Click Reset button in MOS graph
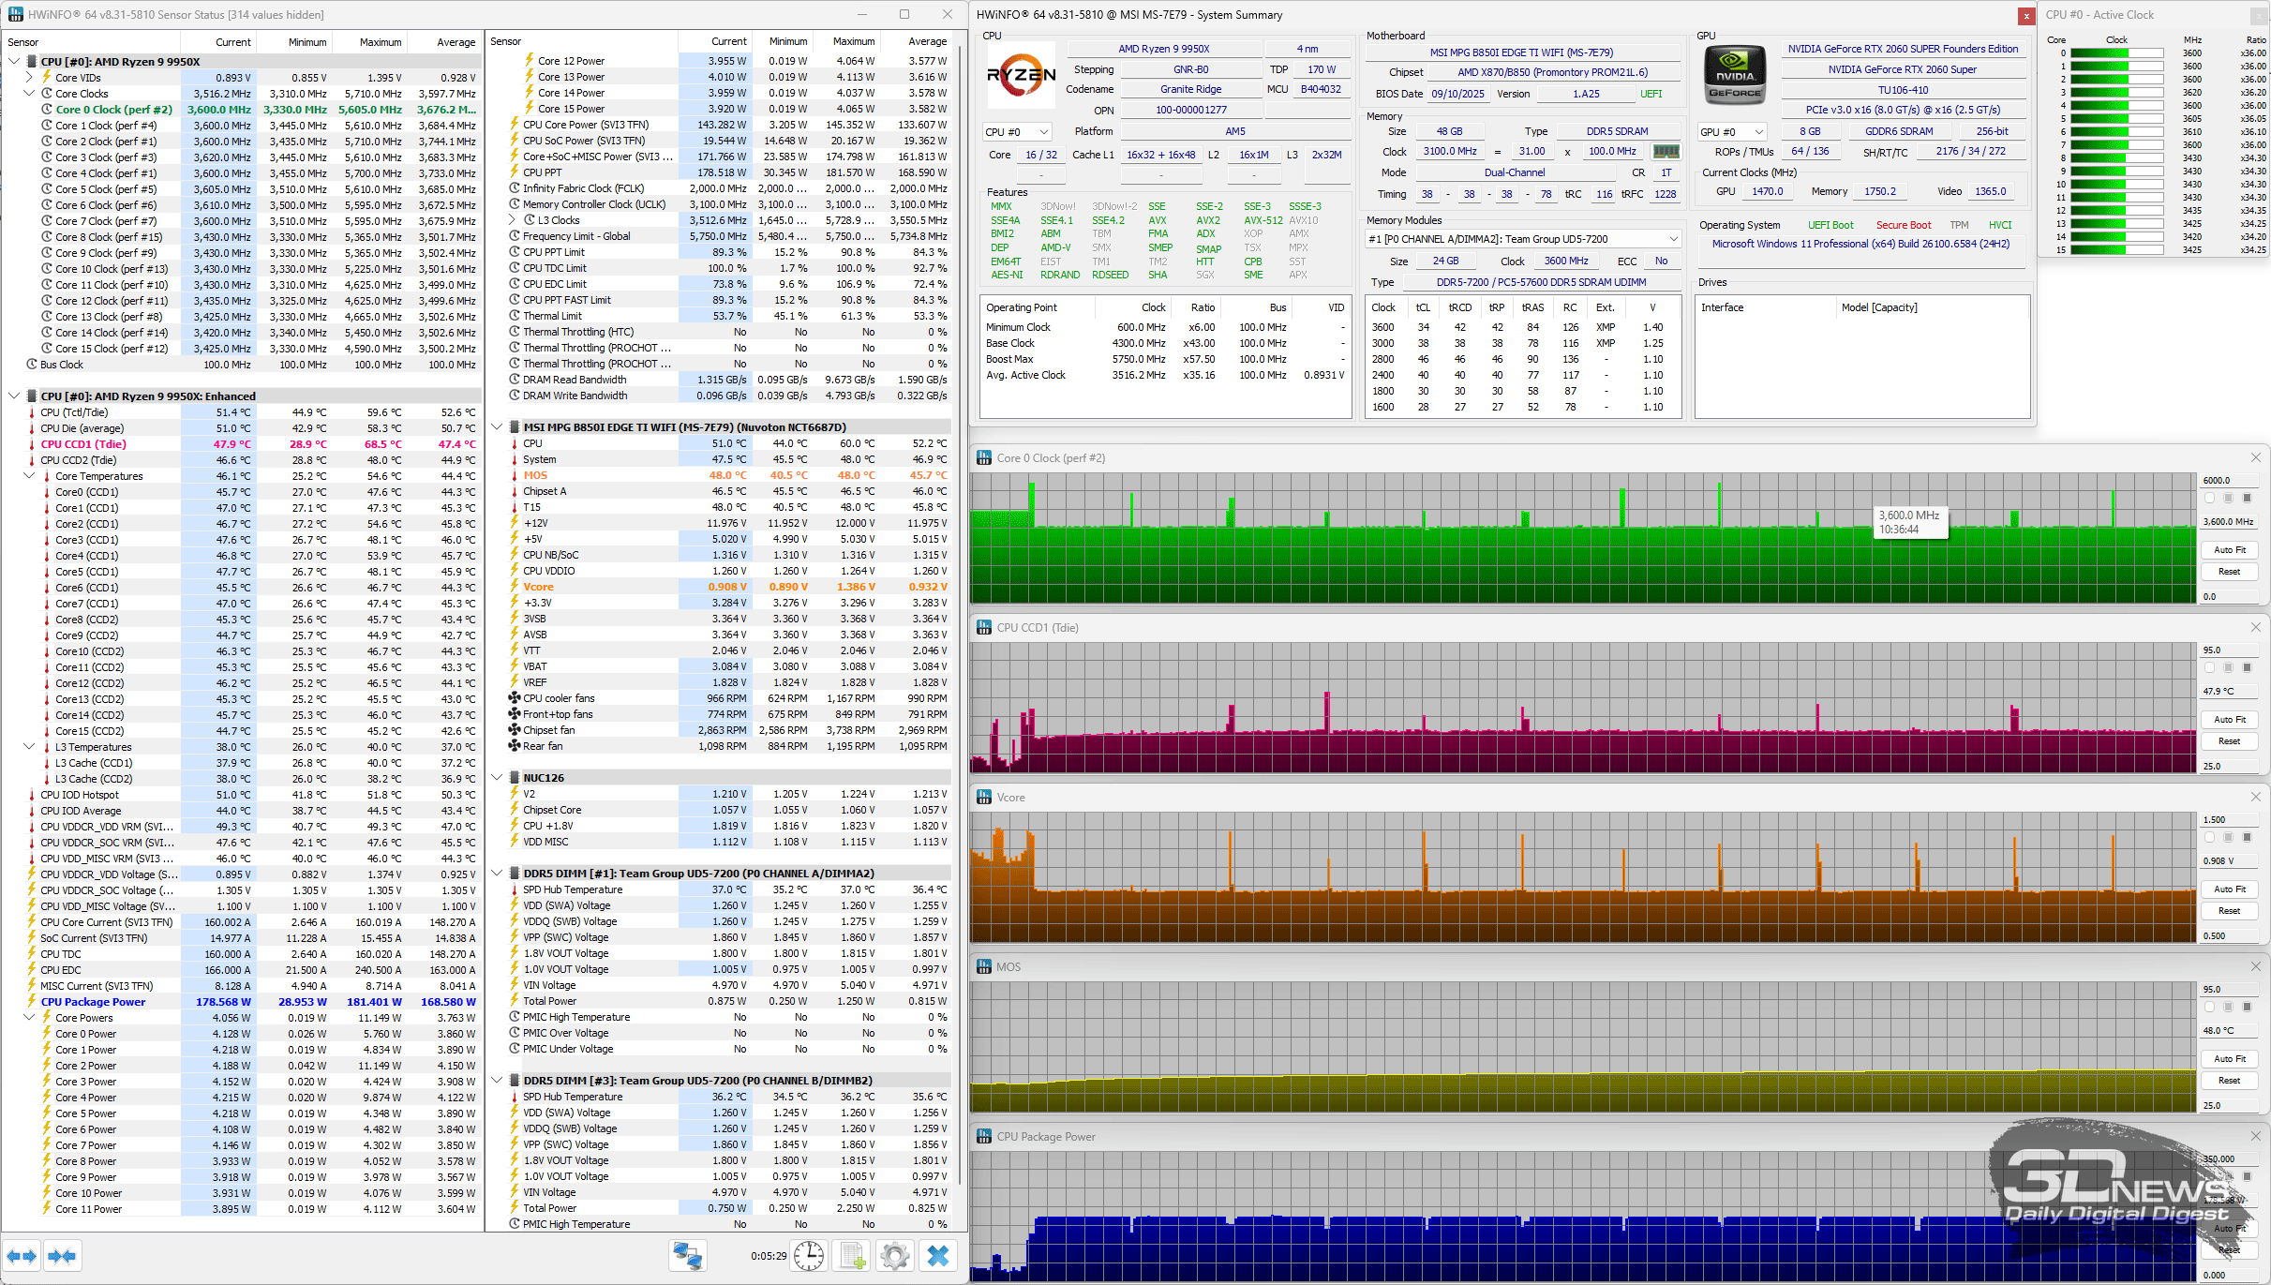 [x=2230, y=1081]
